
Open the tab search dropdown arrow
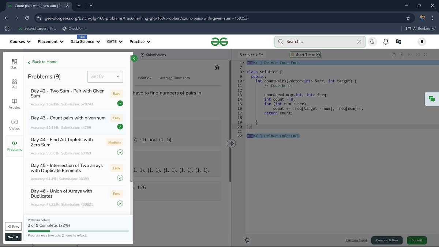pos(91,6)
